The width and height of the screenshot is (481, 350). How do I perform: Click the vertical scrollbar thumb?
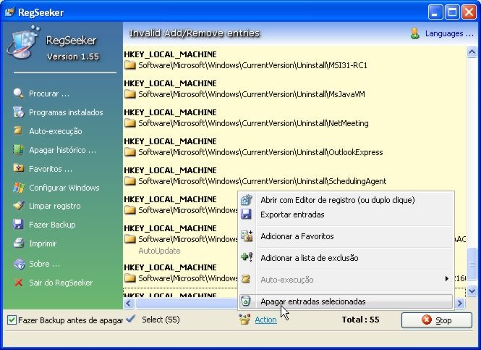472,264
